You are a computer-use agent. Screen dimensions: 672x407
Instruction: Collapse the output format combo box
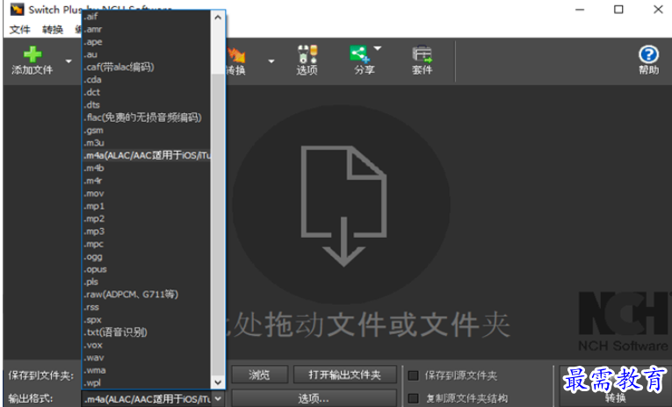[218, 399]
